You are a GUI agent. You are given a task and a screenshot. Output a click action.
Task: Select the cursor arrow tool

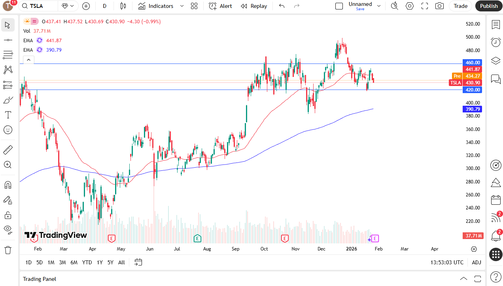(8, 25)
